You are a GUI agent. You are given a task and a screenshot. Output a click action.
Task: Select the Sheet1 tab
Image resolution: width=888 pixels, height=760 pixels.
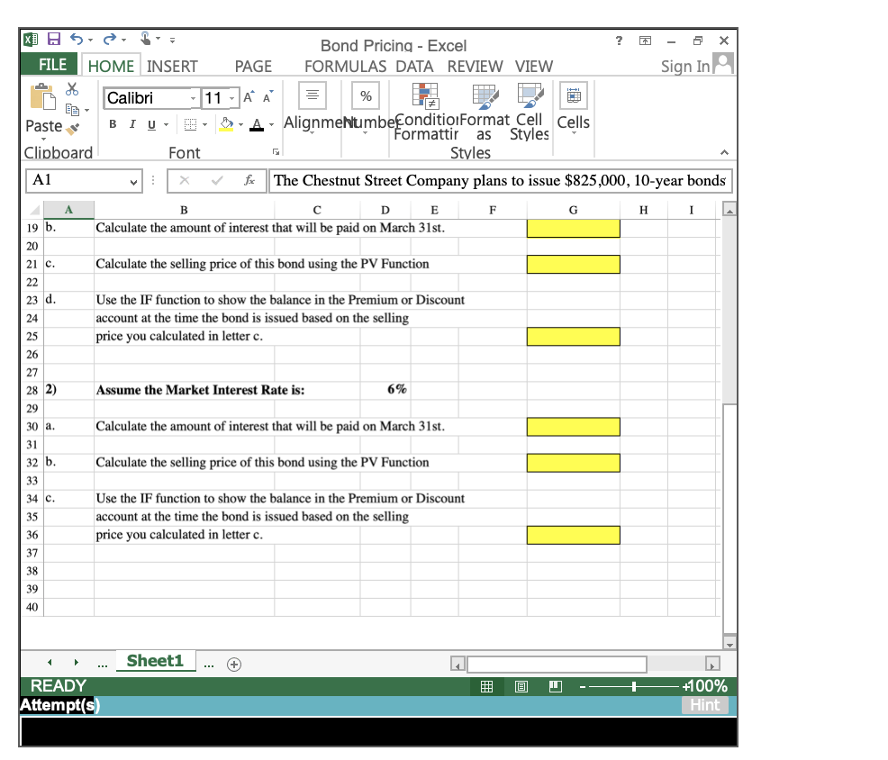click(155, 660)
